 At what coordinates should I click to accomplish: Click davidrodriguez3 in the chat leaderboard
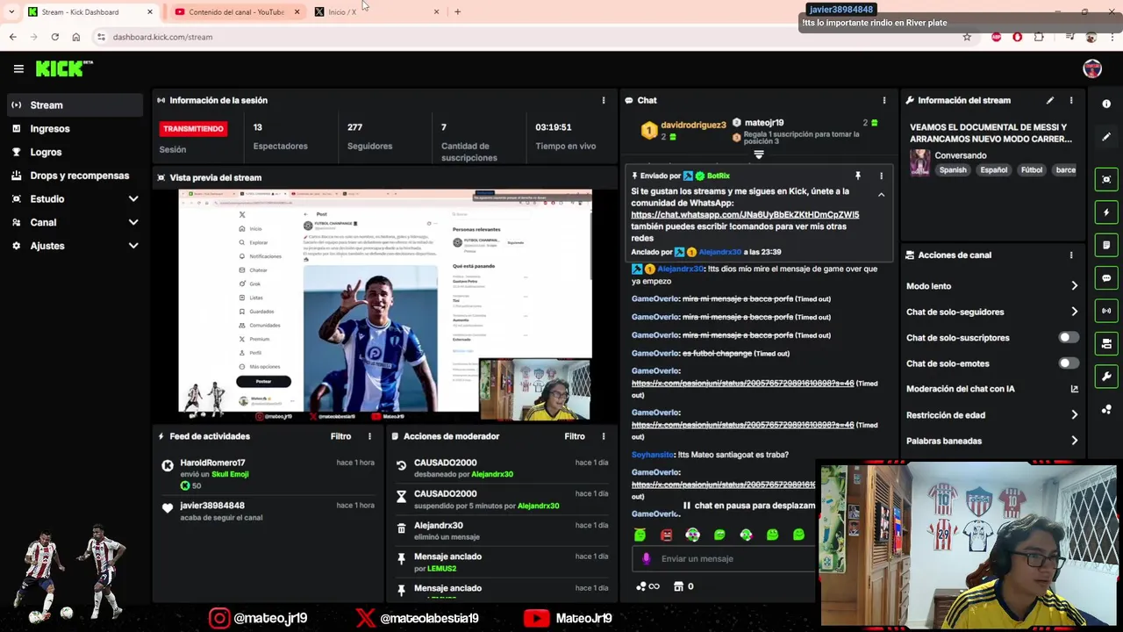point(693,126)
